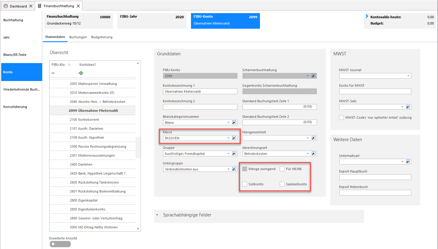The width and height of the screenshot is (438, 249).
Task: Open the Budgetierung tab
Action: tap(102, 37)
